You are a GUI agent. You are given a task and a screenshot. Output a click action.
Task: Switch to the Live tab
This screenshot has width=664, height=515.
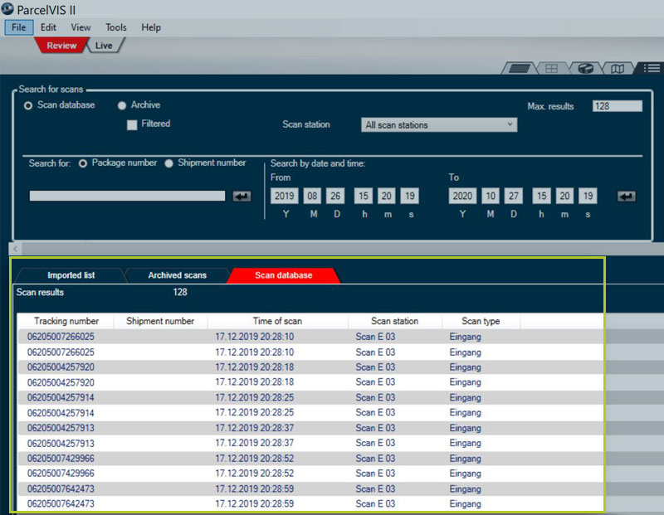point(104,46)
